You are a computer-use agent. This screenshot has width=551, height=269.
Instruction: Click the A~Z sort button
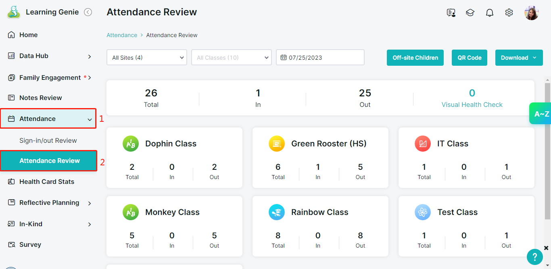click(x=541, y=114)
